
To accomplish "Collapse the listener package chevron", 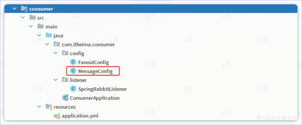I will click(x=55, y=80).
